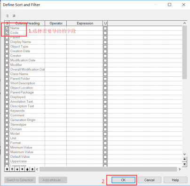Tick the U column checkbox for Code row
The width and height of the screenshot is (190, 186).
point(105,33)
